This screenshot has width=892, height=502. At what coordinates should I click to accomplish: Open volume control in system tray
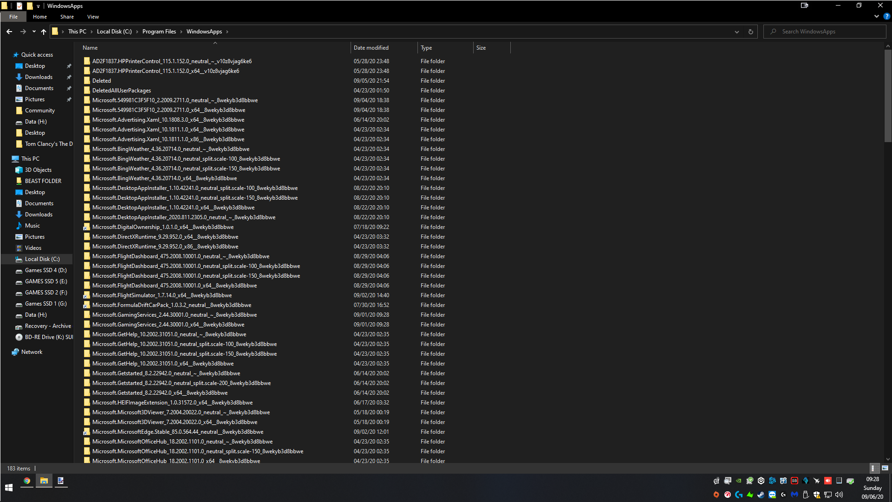pyautogui.click(x=839, y=495)
